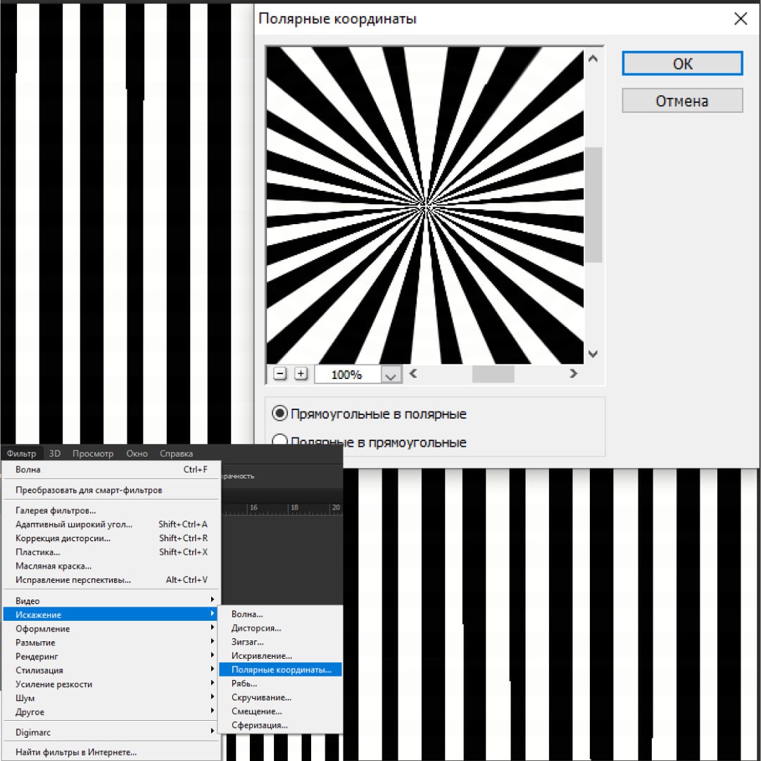The height and width of the screenshot is (761, 761).
Task: Click the Отмена button
Action: (682, 101)
